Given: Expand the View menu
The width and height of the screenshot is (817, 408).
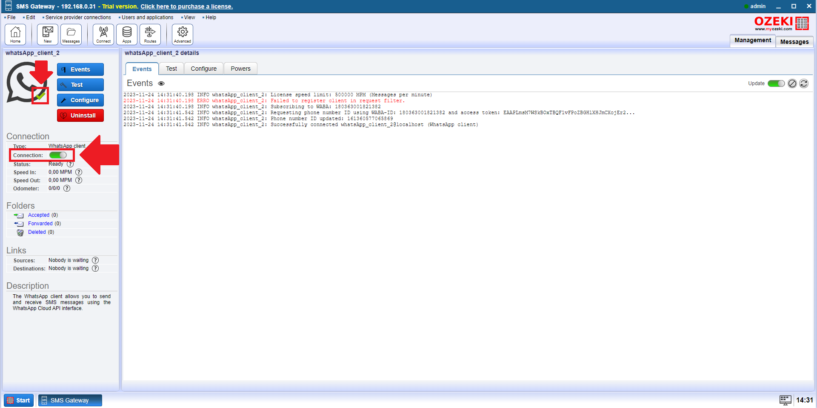Looking at the screenshot, I should pyautogui.click(x=189, y=17).
